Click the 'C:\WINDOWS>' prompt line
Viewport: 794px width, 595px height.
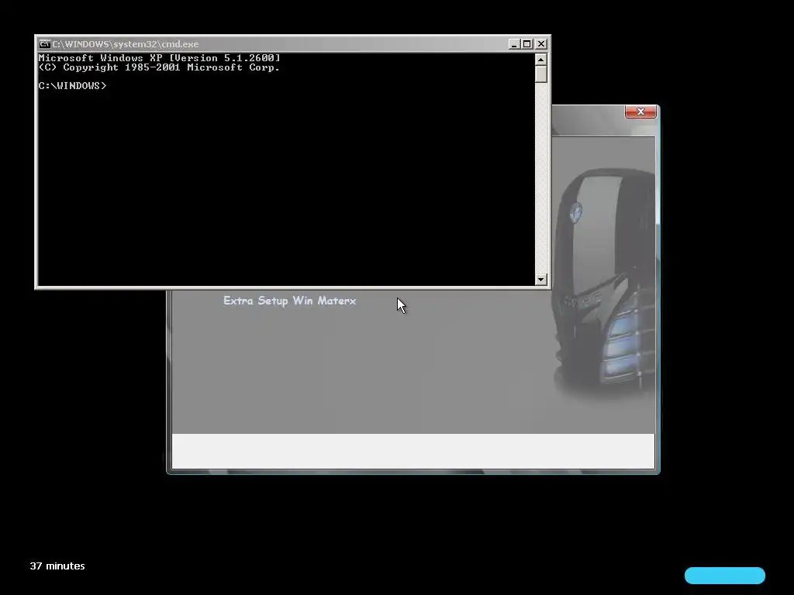coord(72,86)
